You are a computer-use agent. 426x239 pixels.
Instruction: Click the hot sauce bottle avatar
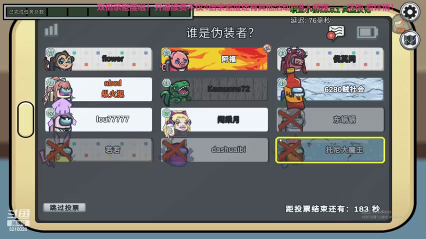point(295,89)
